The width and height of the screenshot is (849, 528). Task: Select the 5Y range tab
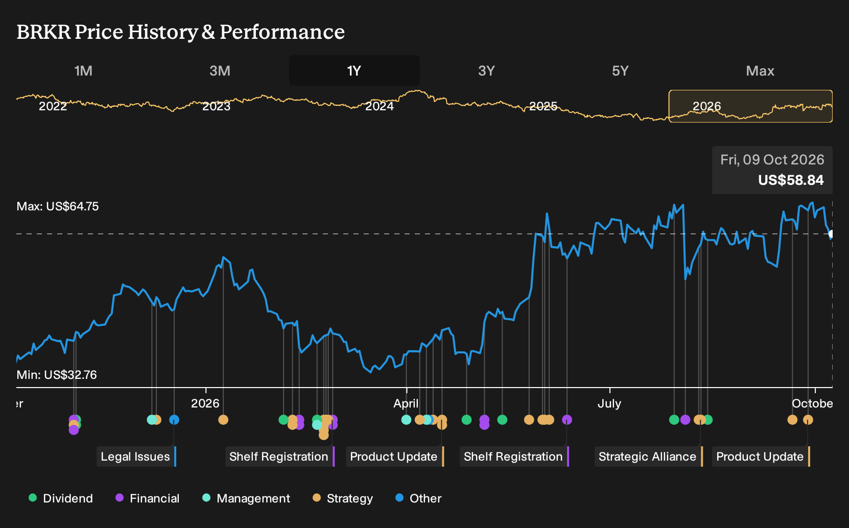[620, 70]
